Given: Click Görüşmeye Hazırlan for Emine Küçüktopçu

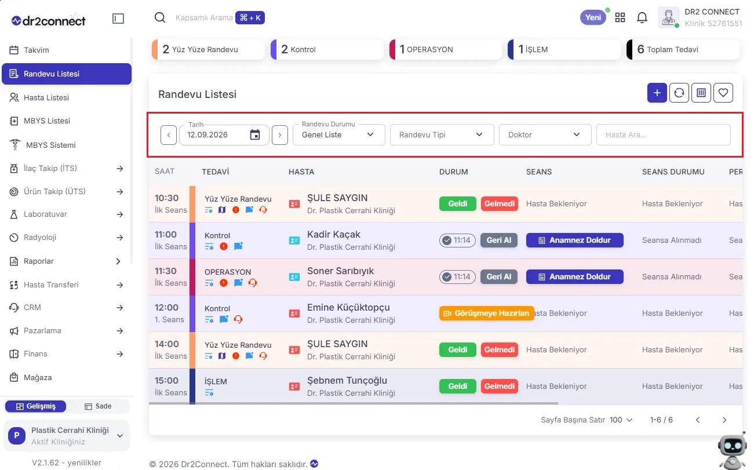Looking at the screenshot, I should pos(487,313).
